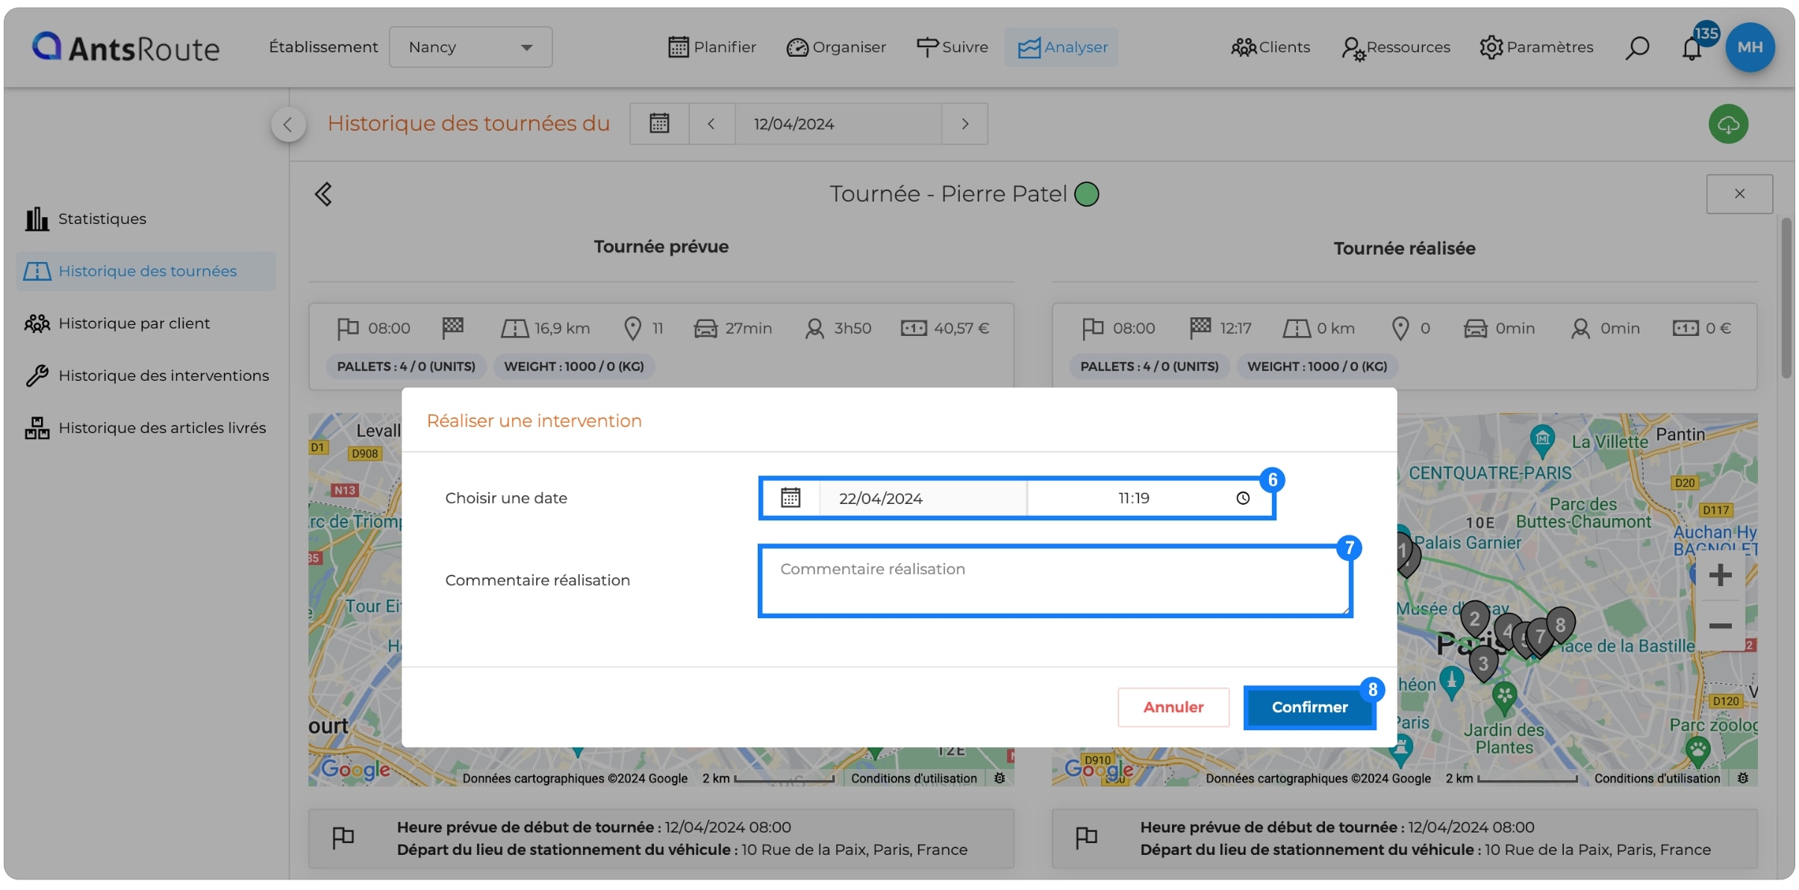Select Historique des tournées sidebar item
1799x890 pixels.
click(146, 271)
